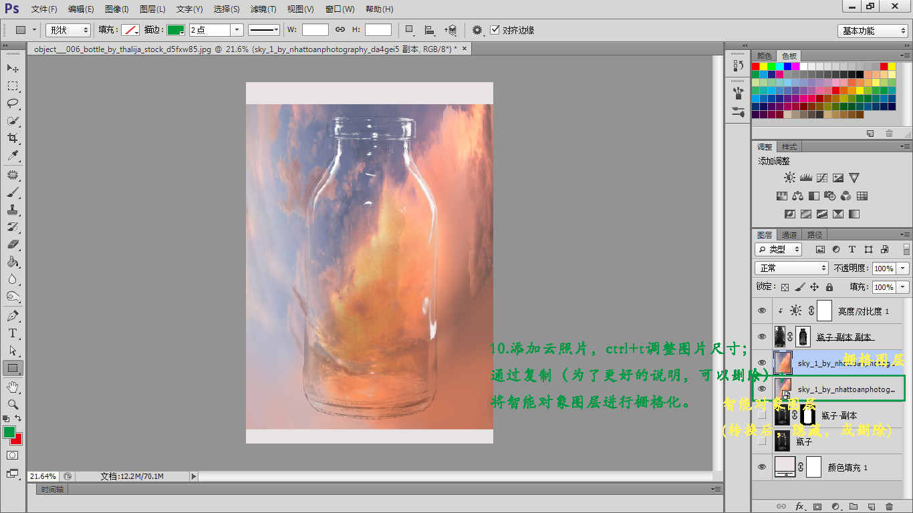Image resolution: width=913 pixels, height=513 pixels.
Task: Open the 形状 tool mode dropdown
Action: 68,30
